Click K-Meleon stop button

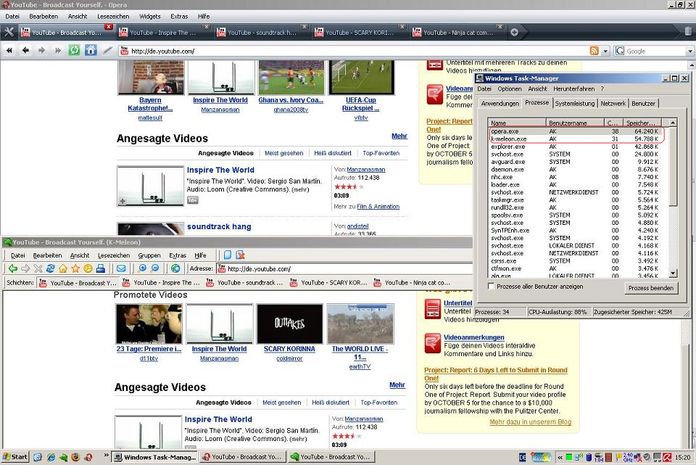pos(38,268)
